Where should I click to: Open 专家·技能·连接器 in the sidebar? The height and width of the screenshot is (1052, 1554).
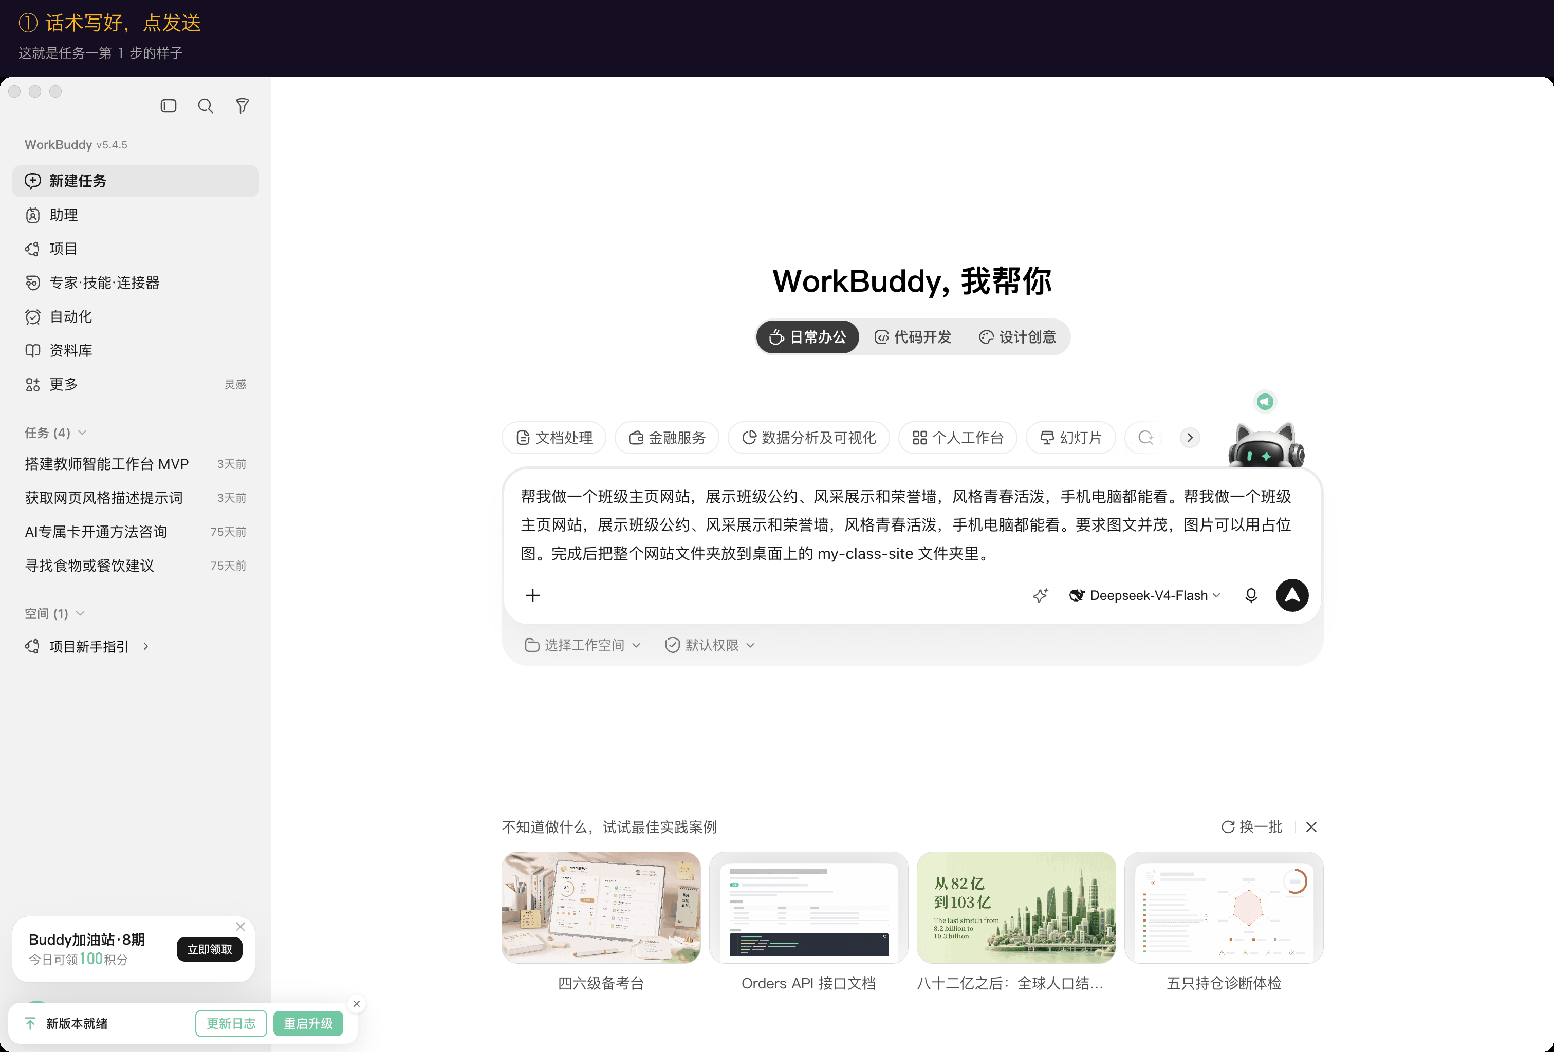coord(136,283)
